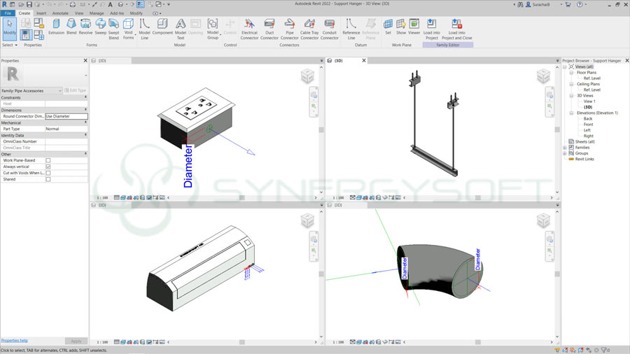
Task: Choose the Sweep tool
Action: pyautogui.click(x=100, y=27)
